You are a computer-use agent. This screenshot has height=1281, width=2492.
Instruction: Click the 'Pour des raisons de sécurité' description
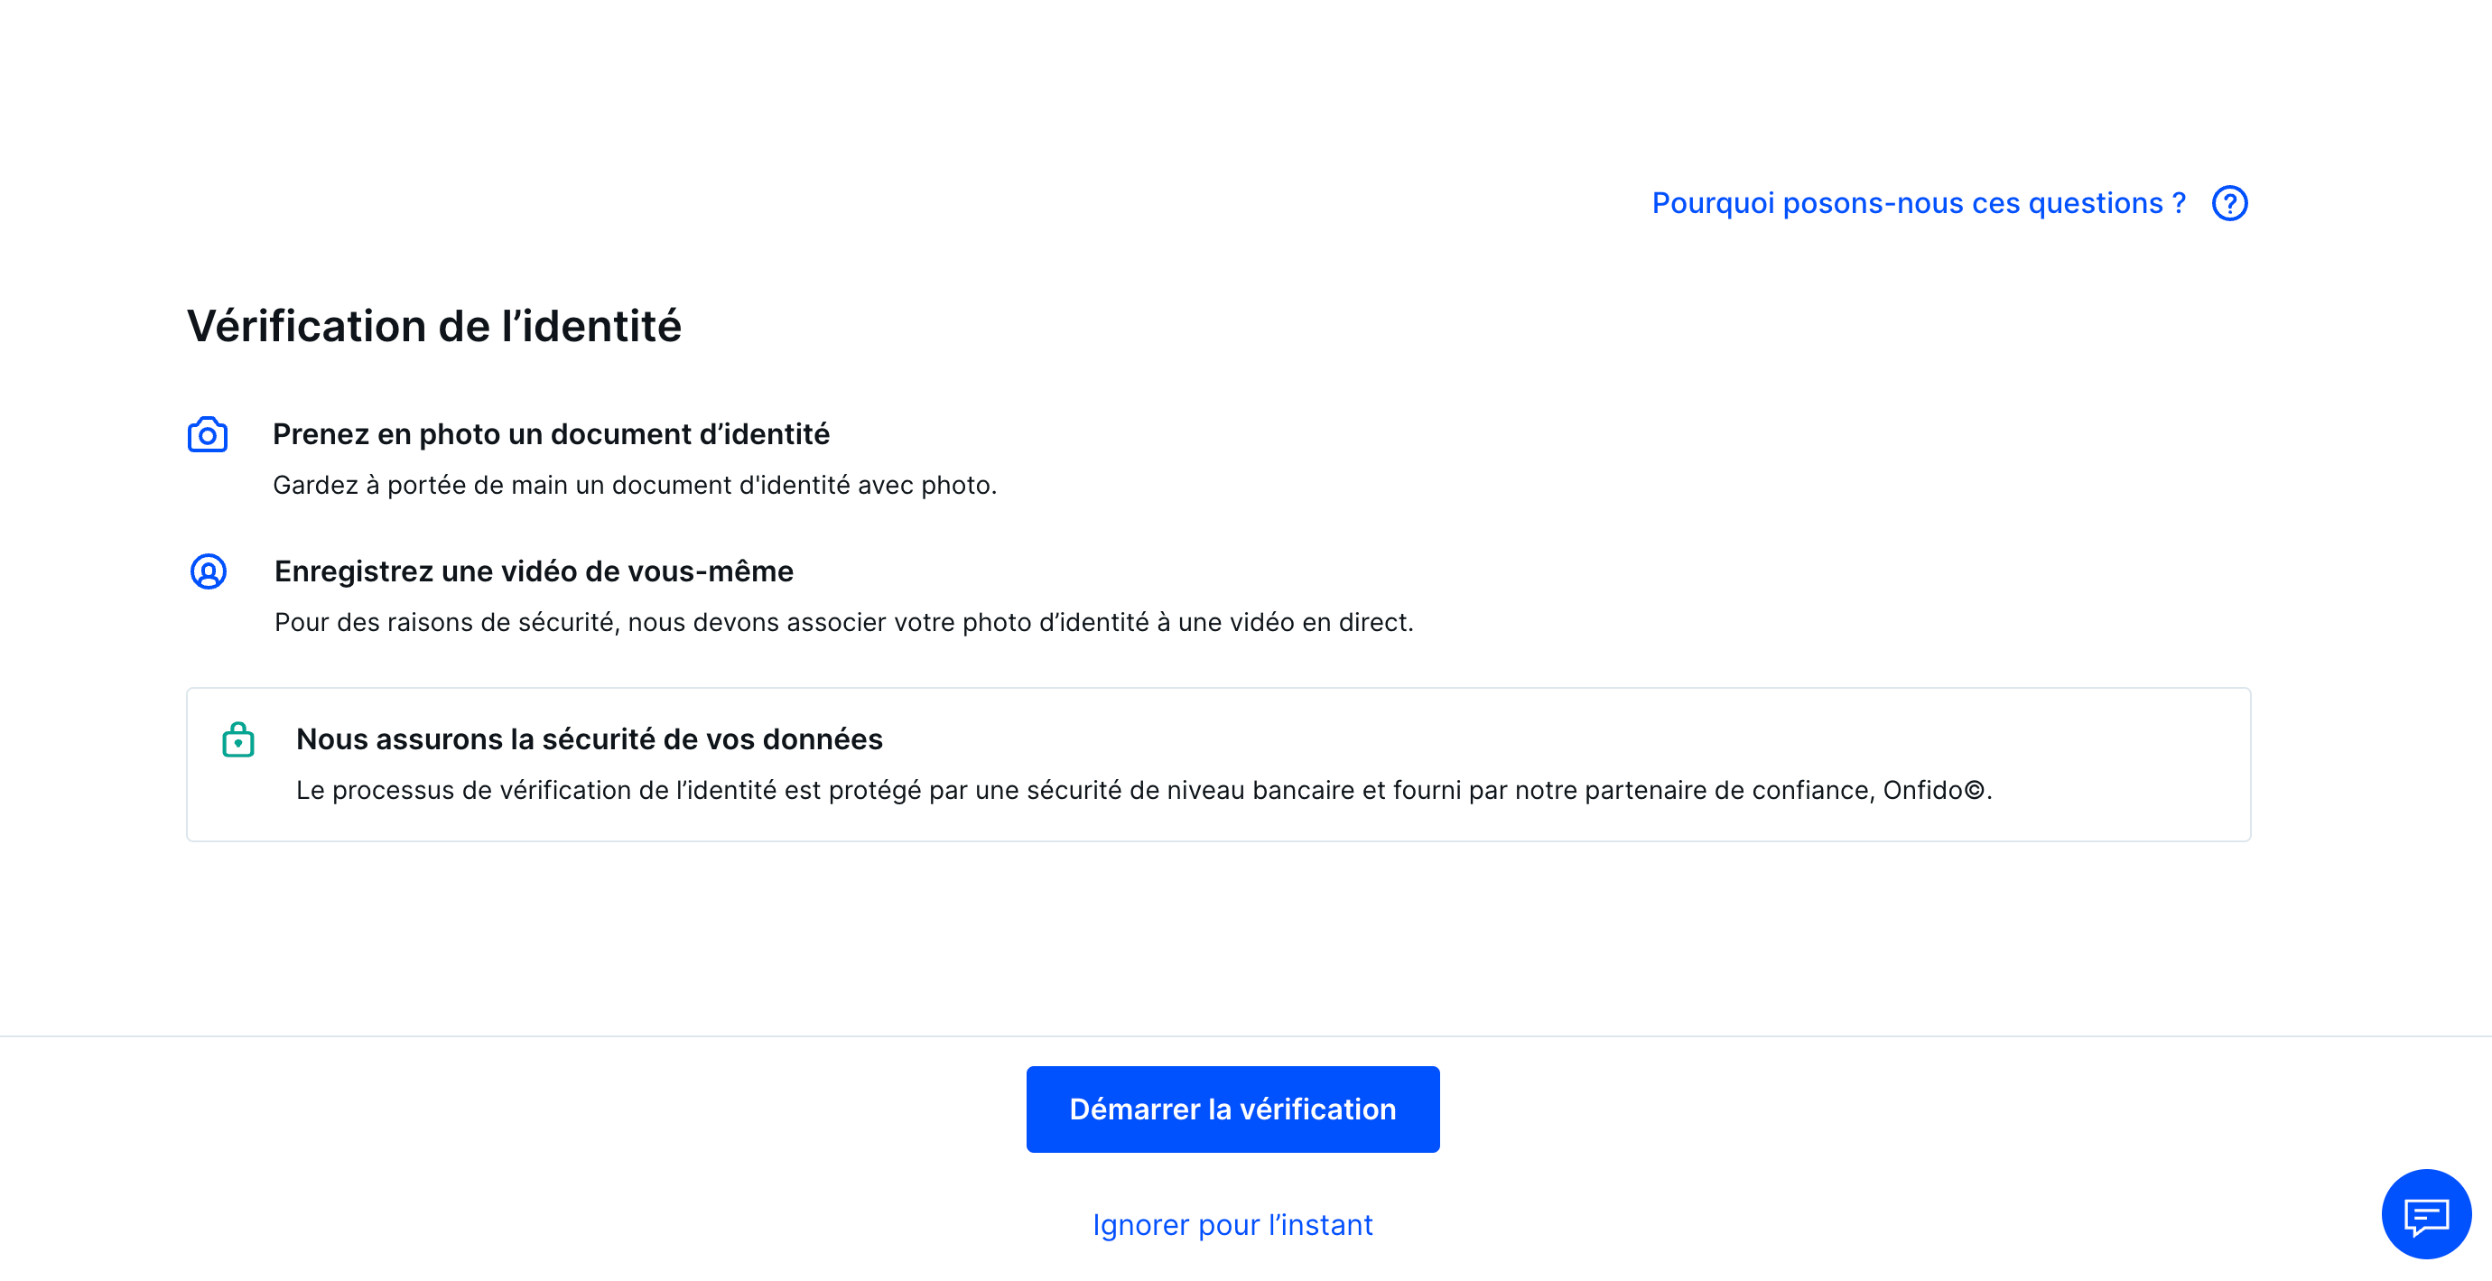[x=843, y=622]
